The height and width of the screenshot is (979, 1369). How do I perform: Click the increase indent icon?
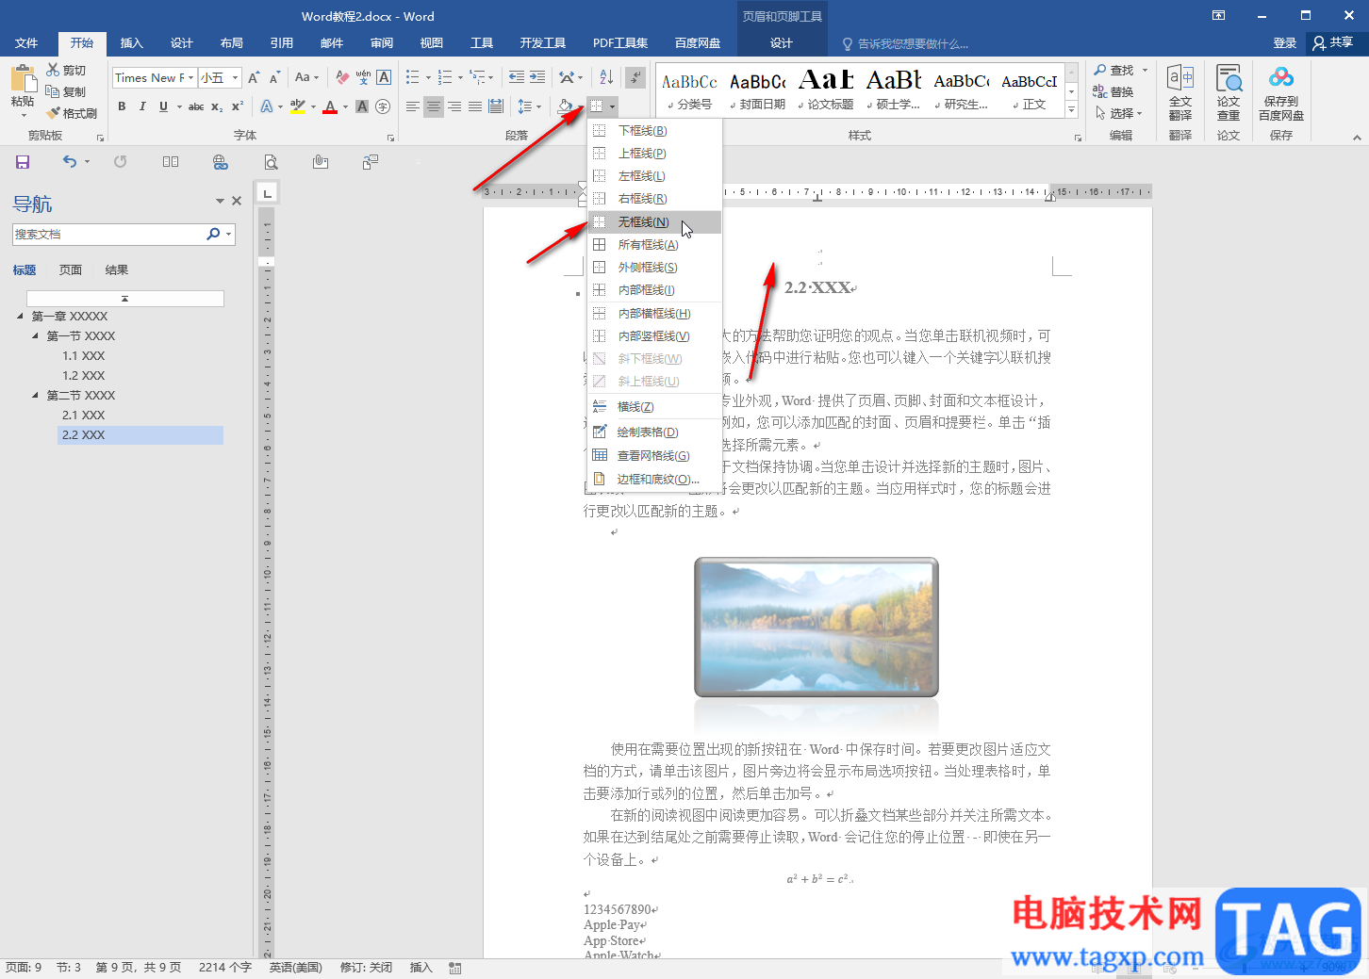point(537,77)
